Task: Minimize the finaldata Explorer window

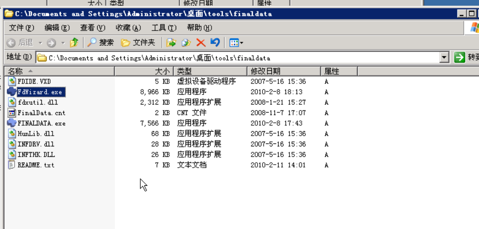Action: click(x=462, y=14)
